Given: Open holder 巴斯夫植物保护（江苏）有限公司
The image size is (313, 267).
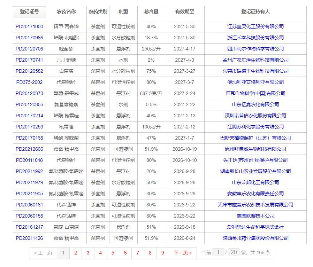Looking at the screenshot, I should coord(255,138).
